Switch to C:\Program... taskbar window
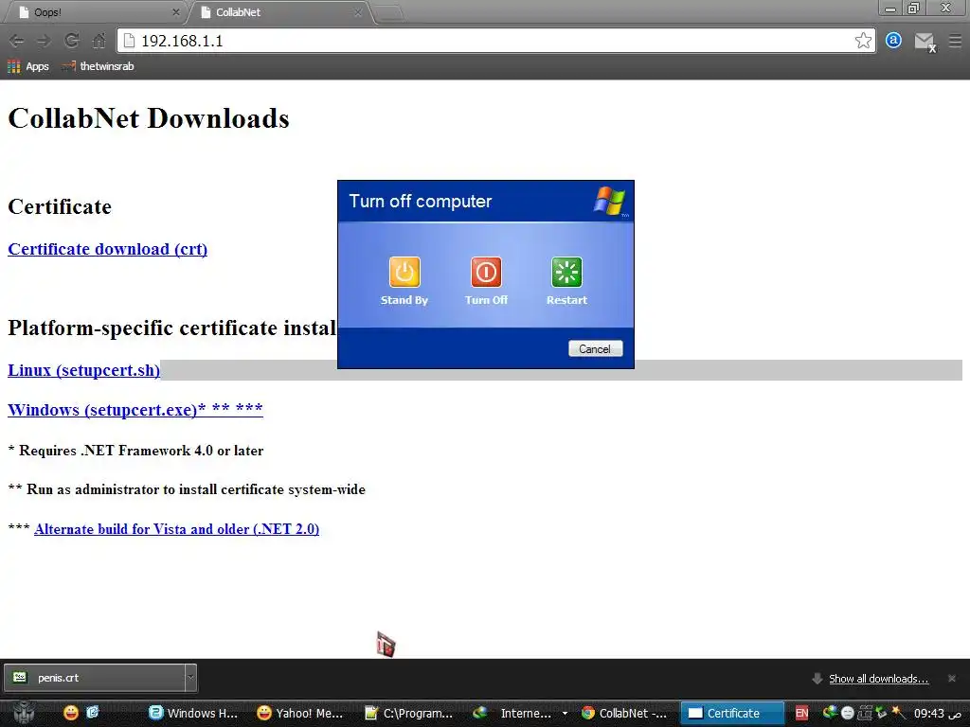The width and height of the screenshot is (970, 727). coord(408,714)
